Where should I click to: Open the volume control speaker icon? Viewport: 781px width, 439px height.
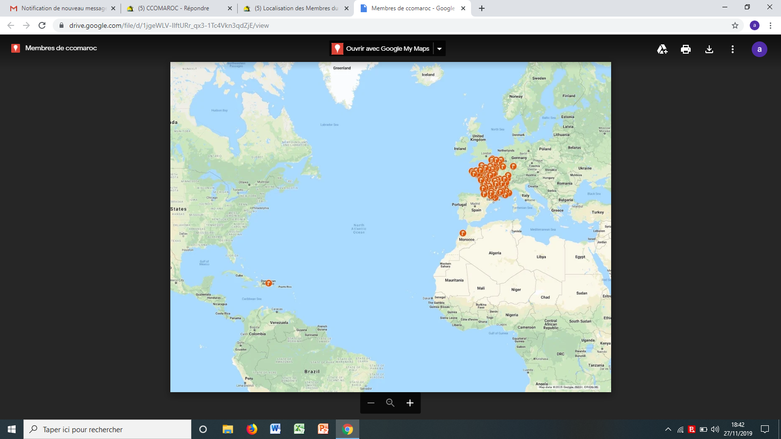(x=715, y=429)
